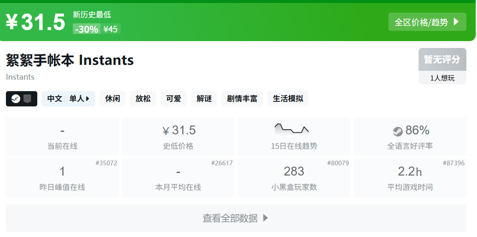Viewport: 477px width, 237px height.
Task: Click the game title 絮絮手帐本 Instants
Action: 70,60
